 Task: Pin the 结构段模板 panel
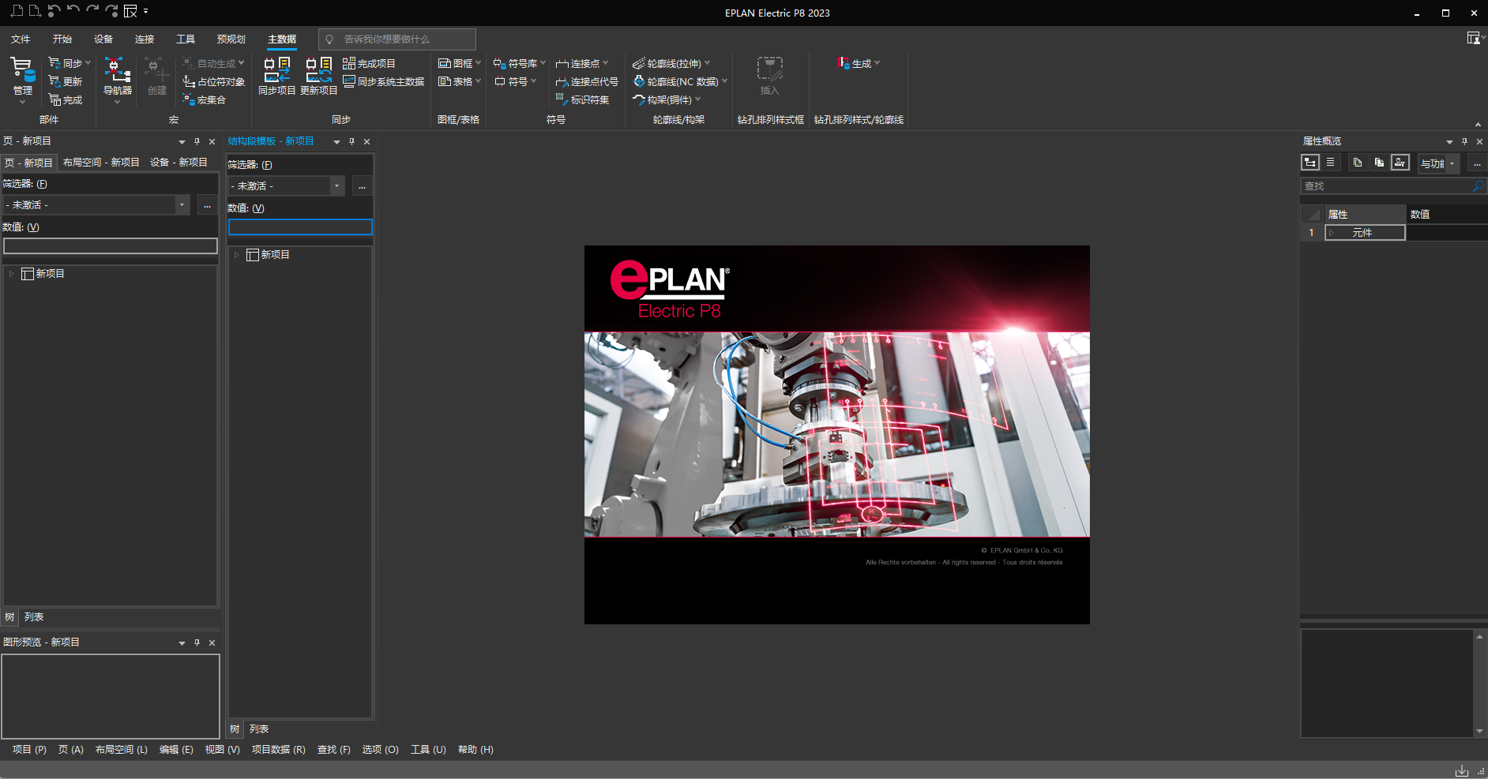pyautogui.click(x=351, y=141)
